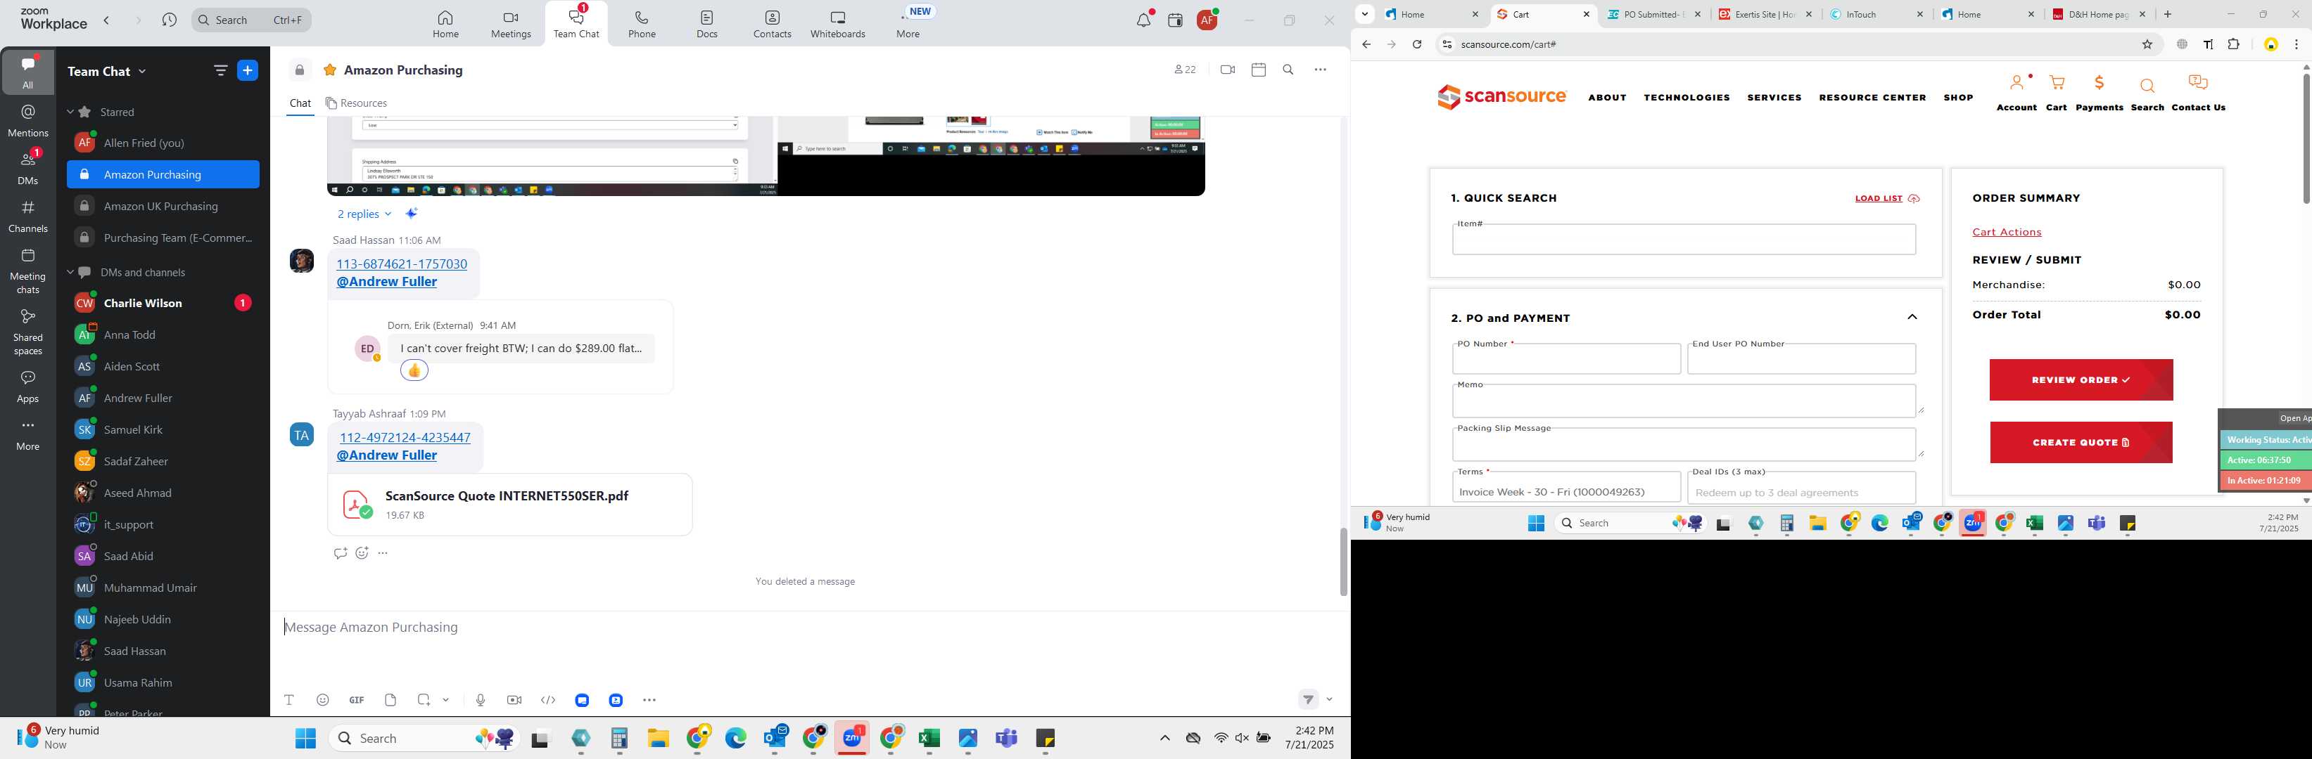This screenshot has width=2312, height=759.
Task: Expand the 2 replies thread
Action: [x=364, y=214]
